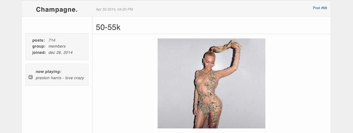Image resolution: width=353 pixels, height=133 pixels.
Task: Click the group: label
Action: coord(39,46)
